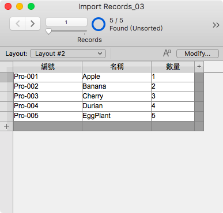Click quantity cell of Banana row

tap(173, 86)
